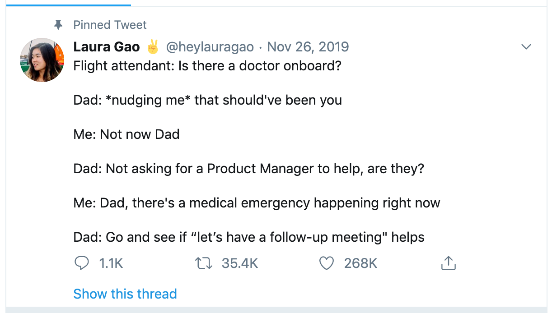552x313 pixels.
Task: Click the 268K likes count
Action: coord(360,263)
